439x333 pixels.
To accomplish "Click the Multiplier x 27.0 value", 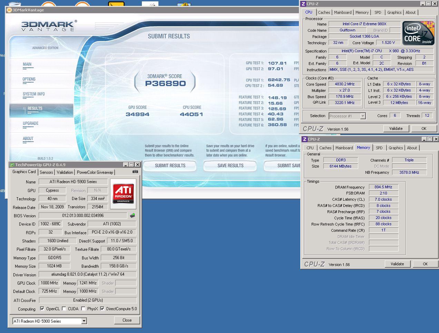I will pyautogui.click(x=345, y=90).
